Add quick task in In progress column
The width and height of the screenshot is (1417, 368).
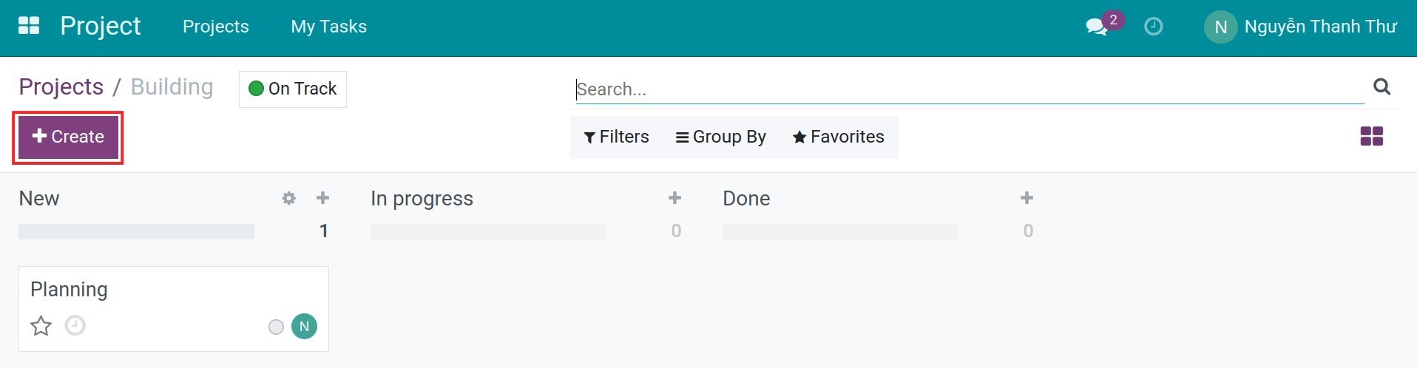pos(674,198)
